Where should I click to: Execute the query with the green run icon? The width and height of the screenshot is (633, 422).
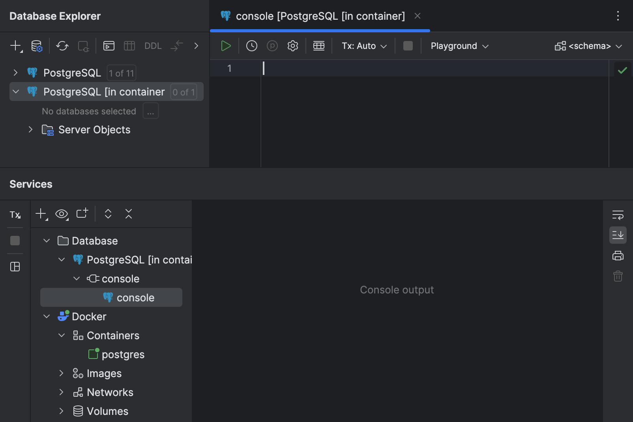pos(226,45)
